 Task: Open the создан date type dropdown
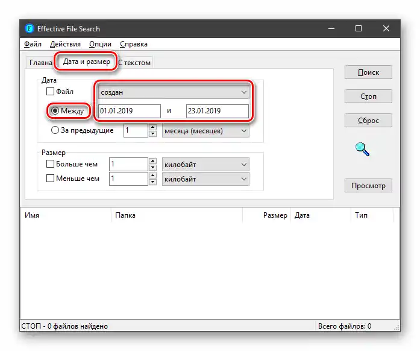click(174, 92)
